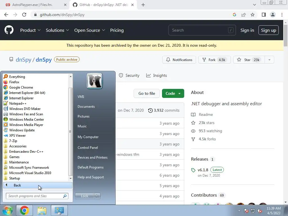Click the Go to file button
The image size is (288, 216).
(147, 93)
